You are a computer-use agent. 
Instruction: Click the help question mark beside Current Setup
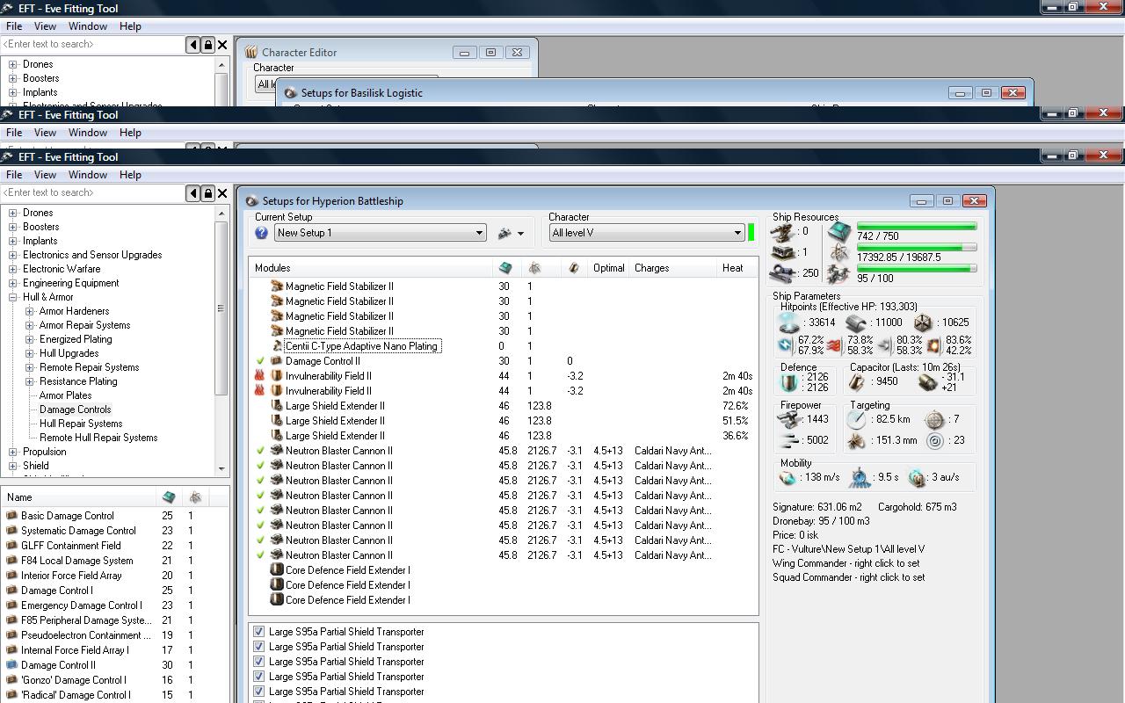coord(261,233)
